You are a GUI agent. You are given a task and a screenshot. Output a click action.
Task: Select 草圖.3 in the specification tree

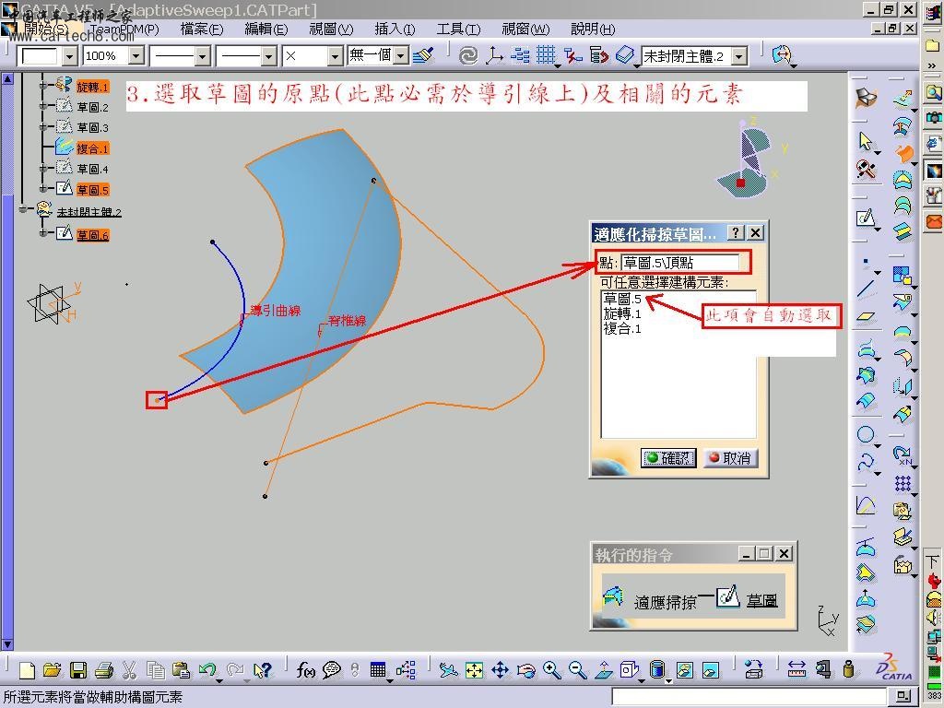coord(93,127)
